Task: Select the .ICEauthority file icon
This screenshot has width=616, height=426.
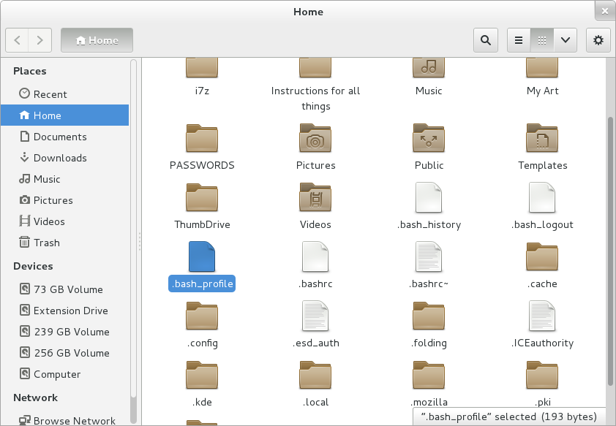Action: click(542, 316)
